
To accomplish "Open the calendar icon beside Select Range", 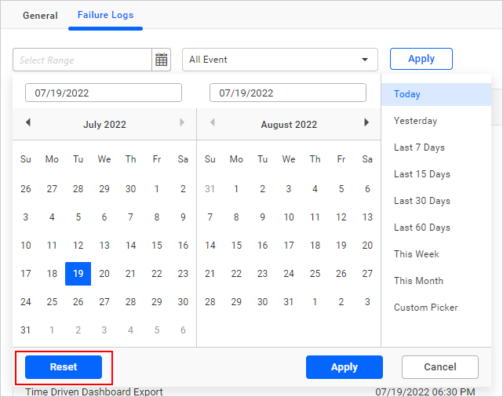I will 162,60.
